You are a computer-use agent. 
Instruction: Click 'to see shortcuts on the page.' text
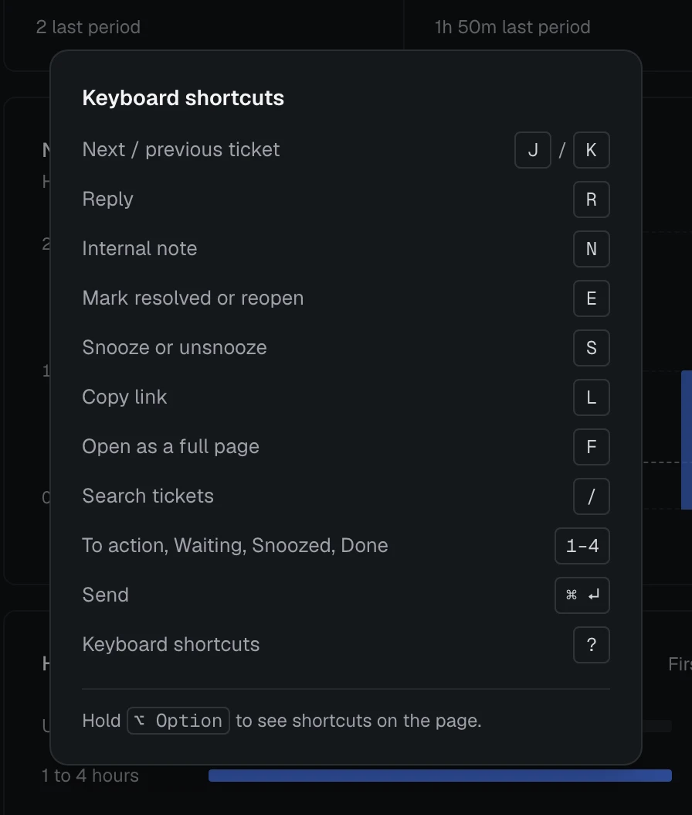358,721
